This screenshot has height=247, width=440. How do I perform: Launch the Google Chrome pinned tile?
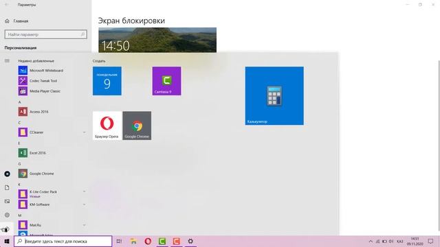[x=137, y=126]
